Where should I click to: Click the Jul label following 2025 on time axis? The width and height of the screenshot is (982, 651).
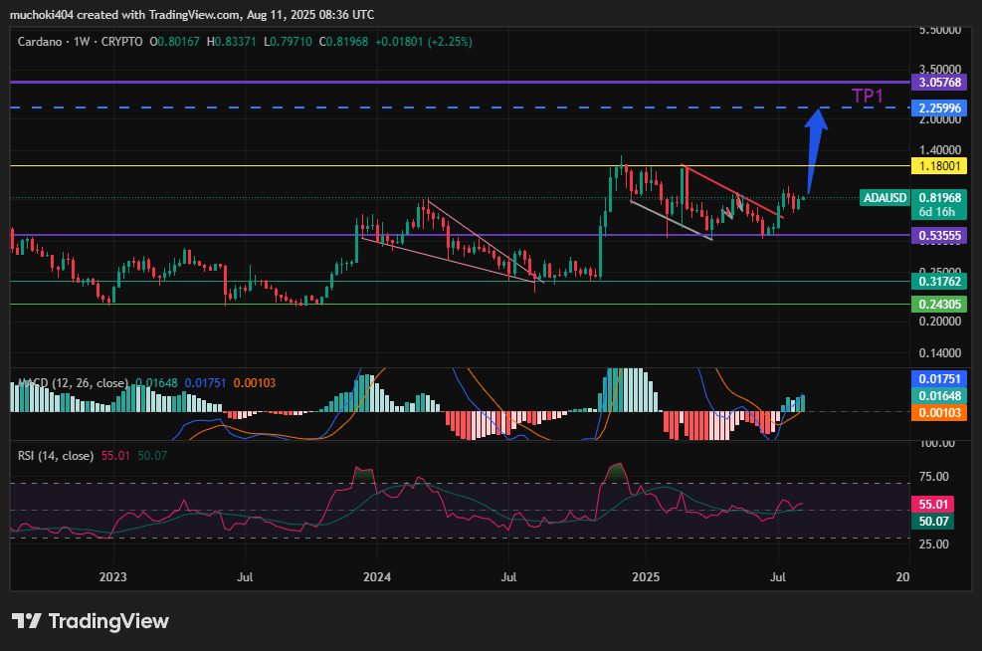777,577
